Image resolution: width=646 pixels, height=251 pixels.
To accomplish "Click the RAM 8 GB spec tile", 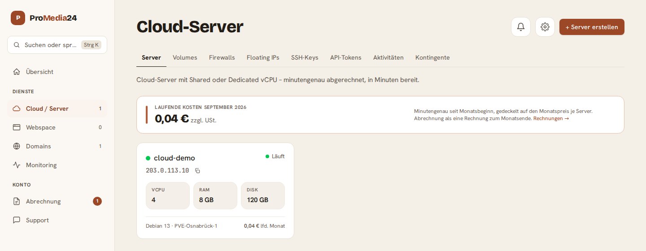I will 215,195.
